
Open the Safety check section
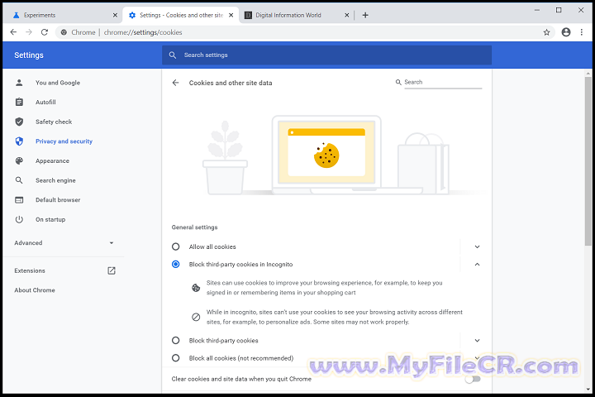54,122
